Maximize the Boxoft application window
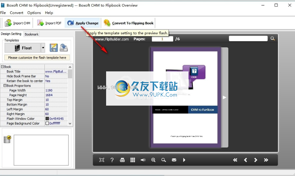This screenshot has height=177, width=295. point(276,5)
